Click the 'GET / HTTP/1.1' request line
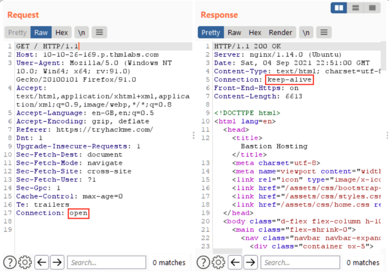 coord(47,46)
